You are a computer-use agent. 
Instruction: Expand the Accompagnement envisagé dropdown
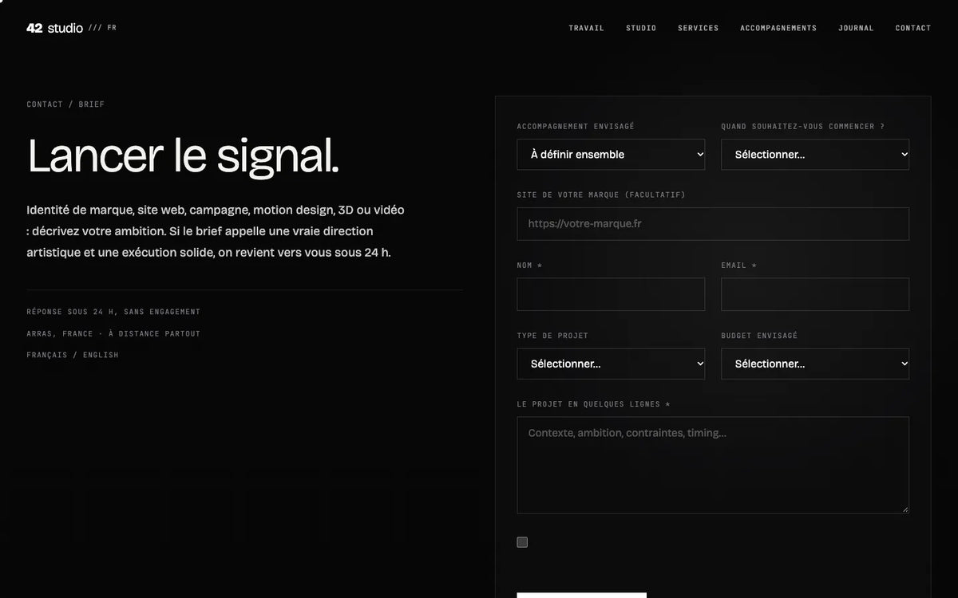coord(611,155)
